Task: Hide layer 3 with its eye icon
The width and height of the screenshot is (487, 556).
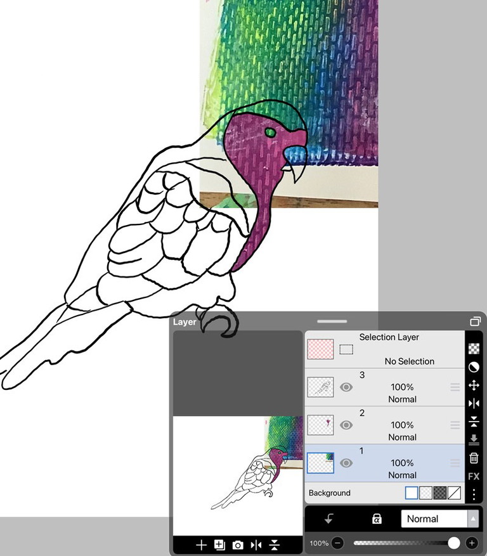Action: pyautogui.click(x=346, y=387)
